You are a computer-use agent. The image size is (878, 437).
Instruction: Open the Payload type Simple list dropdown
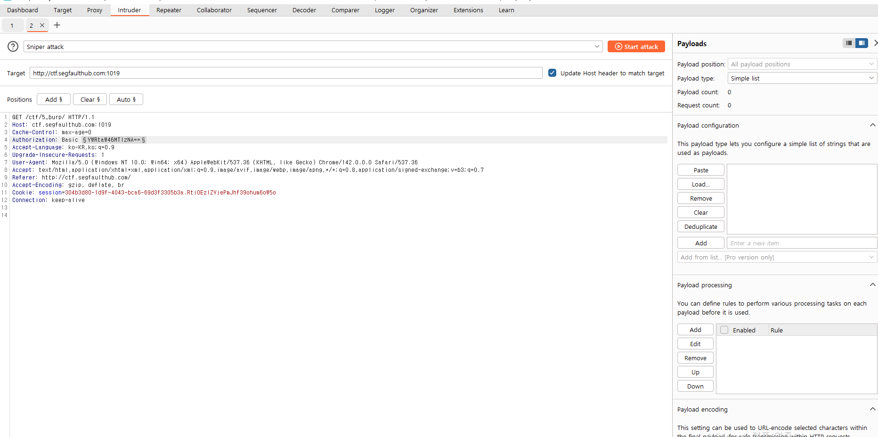pos(802,78)
